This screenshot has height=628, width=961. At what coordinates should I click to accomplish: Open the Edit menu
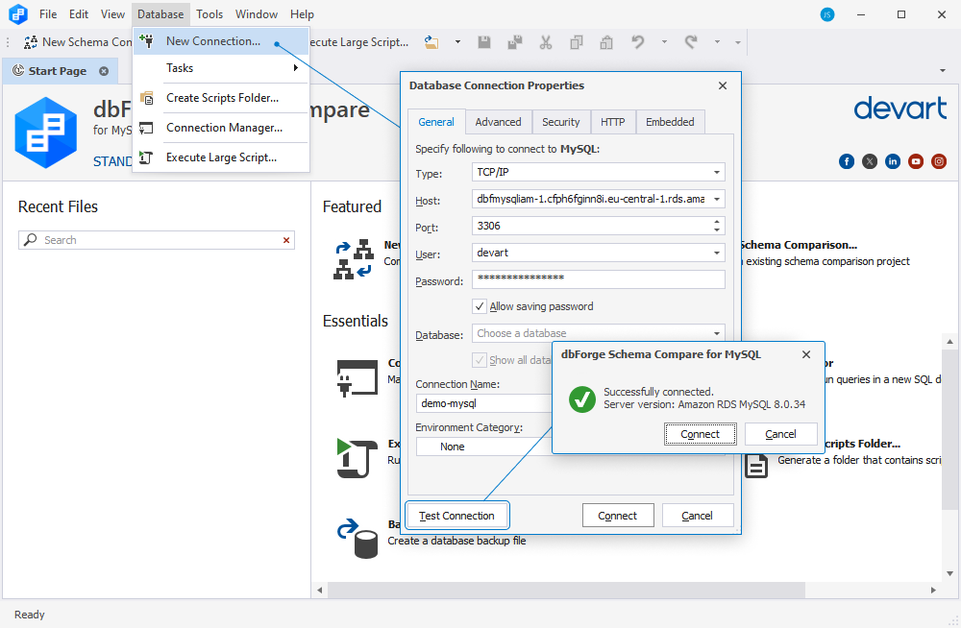pyautogui.click(x=79, y=14)
